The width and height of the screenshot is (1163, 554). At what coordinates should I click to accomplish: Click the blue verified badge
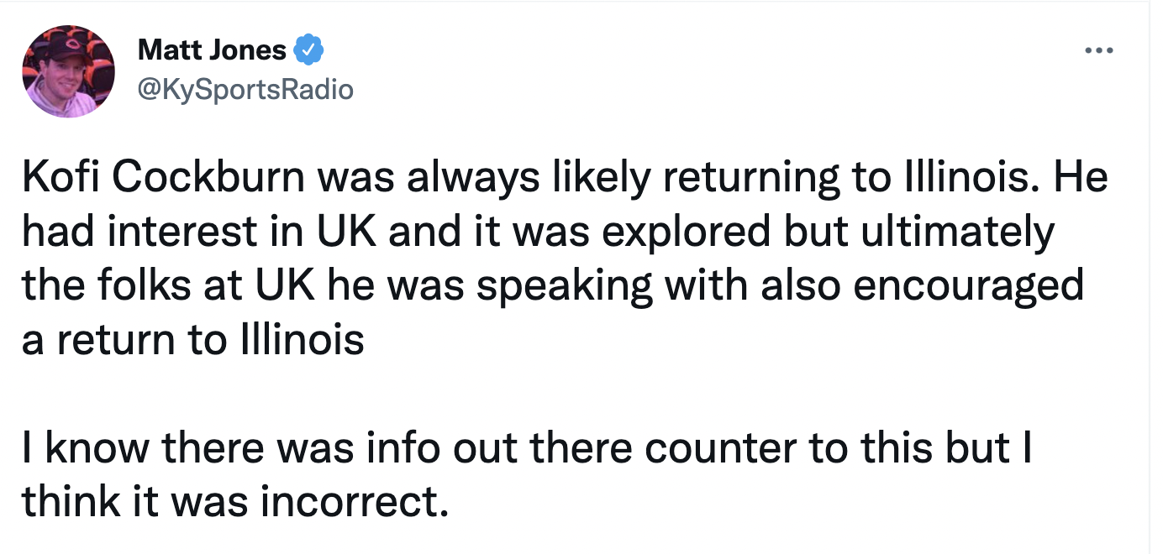coord(308,51)
